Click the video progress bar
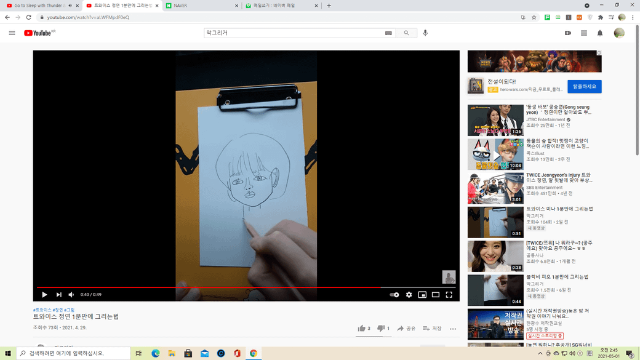 coord(246,287)
